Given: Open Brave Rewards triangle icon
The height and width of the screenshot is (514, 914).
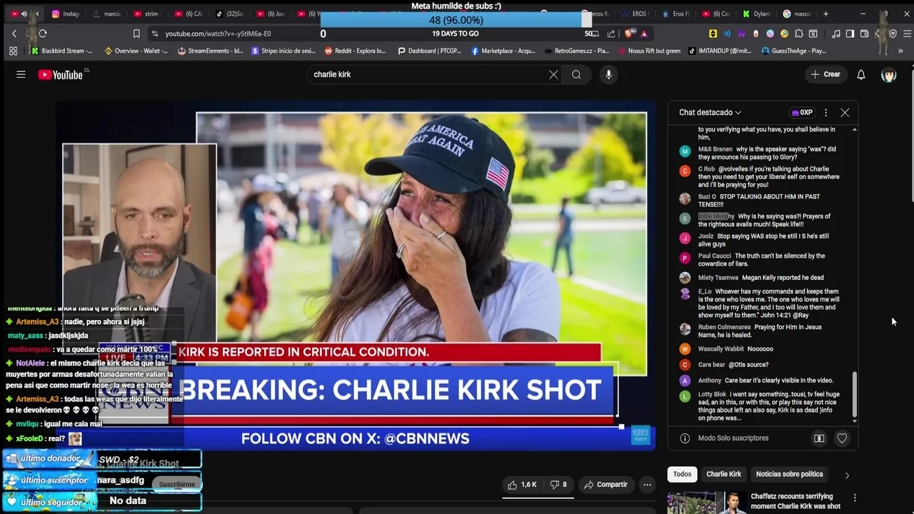Looking at the screenshot, I should pos(644,34).
